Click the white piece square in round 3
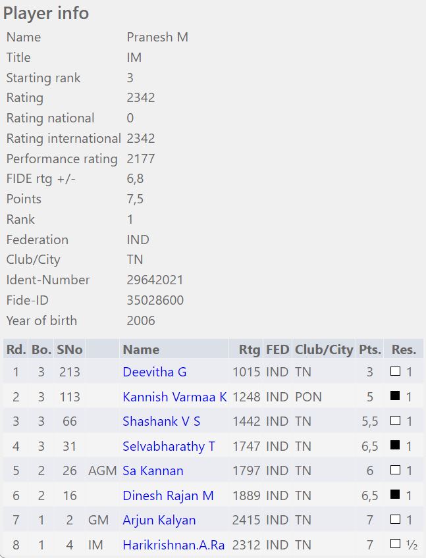426x558 pixels. pyautogui.click(x=395, y=421)
